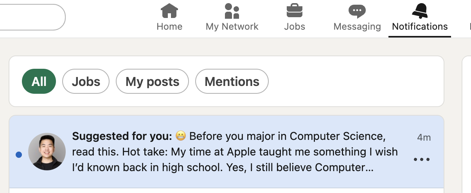Screen dimensions: 471x193
Task: Show only My posts notifications
Action: pos(152,82)
